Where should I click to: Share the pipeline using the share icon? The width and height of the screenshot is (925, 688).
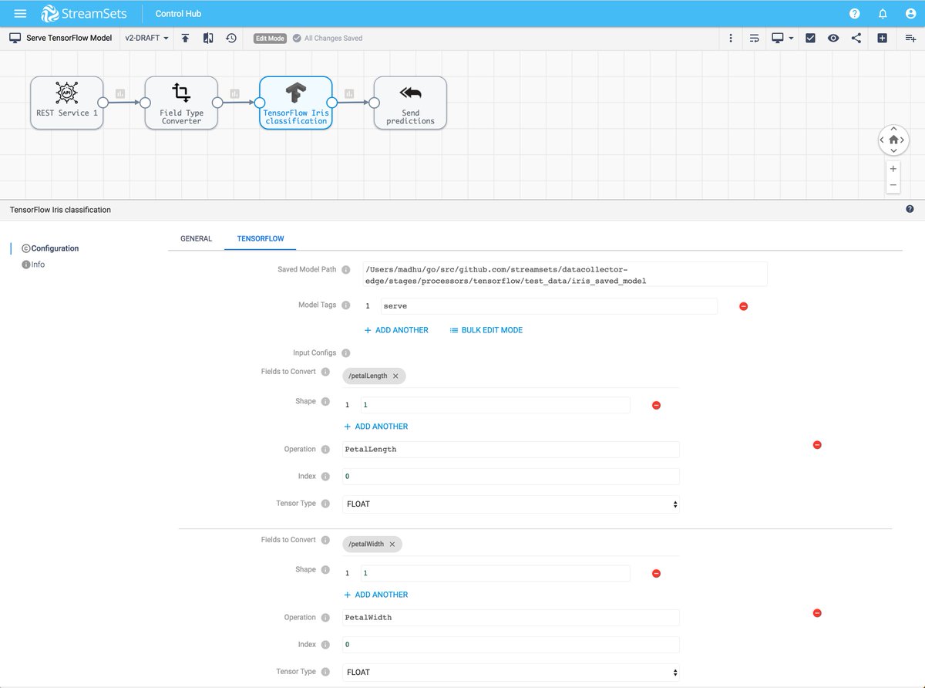click(856, 37)
